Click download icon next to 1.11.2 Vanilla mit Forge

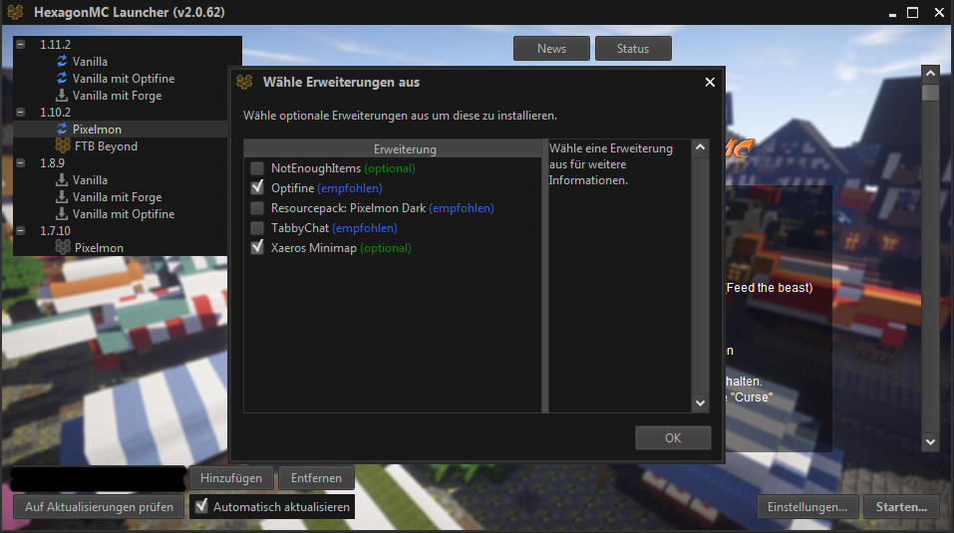point(63,96)
